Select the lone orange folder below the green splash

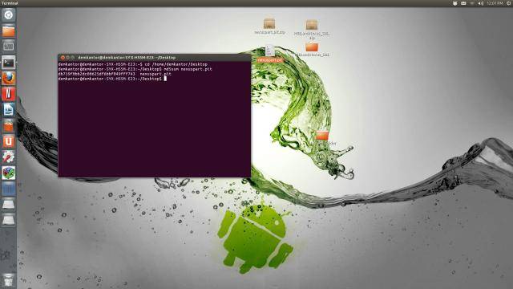click(x=322, y=137)
